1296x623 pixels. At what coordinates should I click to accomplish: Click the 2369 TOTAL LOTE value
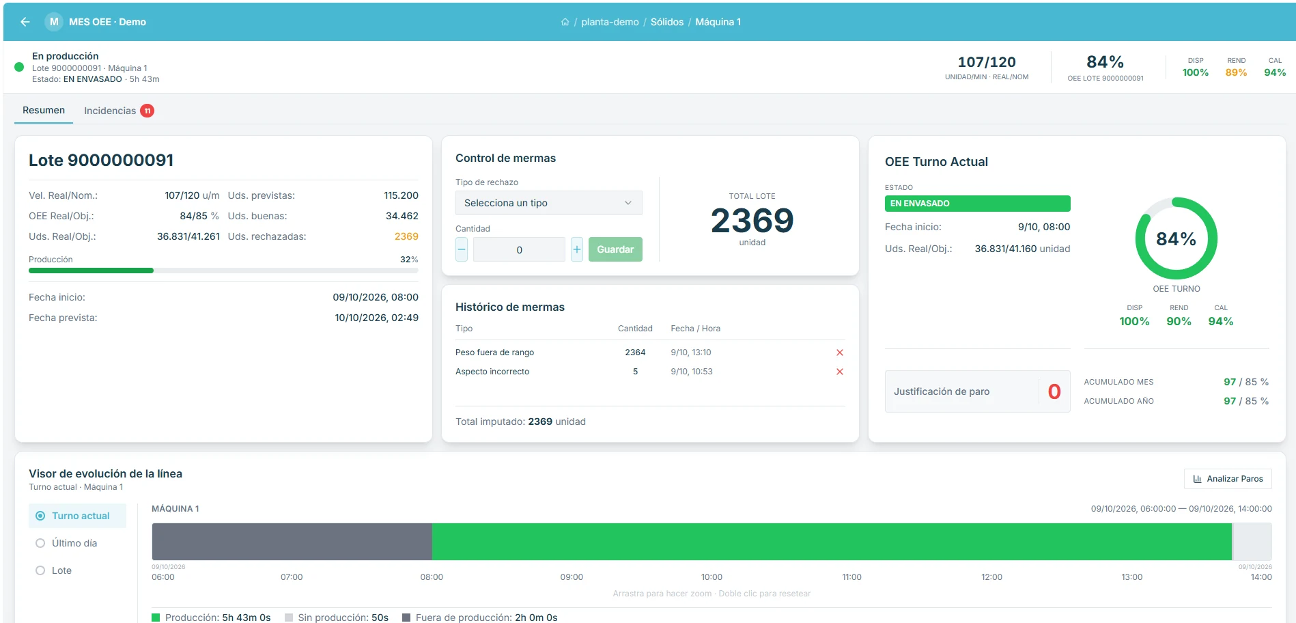tap(752, 221)
